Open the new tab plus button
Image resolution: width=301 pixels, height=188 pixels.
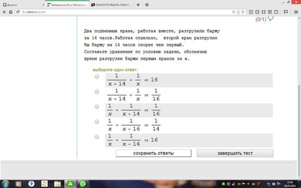pos(138,5)
